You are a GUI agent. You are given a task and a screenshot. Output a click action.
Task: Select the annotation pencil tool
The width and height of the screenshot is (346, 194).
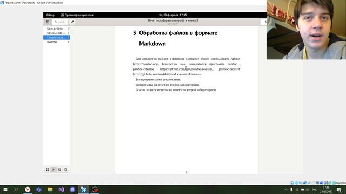pyautogui.click(x=72, y=22)
